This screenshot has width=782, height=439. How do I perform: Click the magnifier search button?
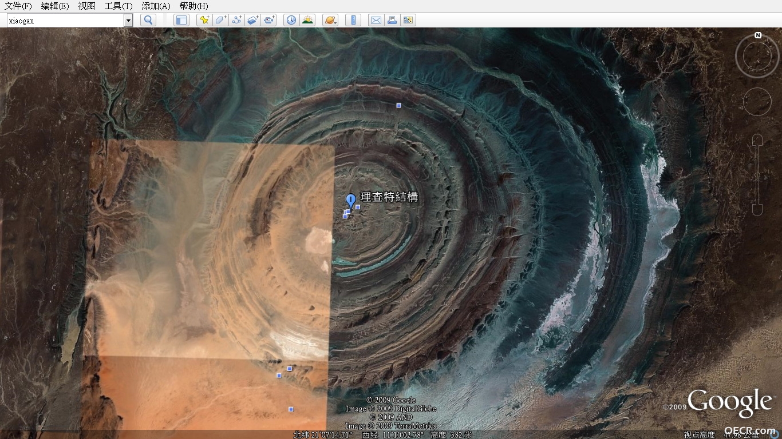[x=148, y=20]
